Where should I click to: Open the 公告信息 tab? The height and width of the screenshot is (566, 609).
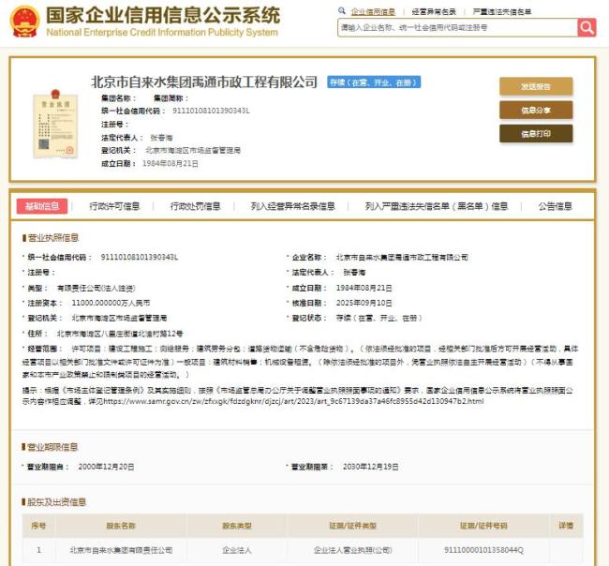(555, 206)
